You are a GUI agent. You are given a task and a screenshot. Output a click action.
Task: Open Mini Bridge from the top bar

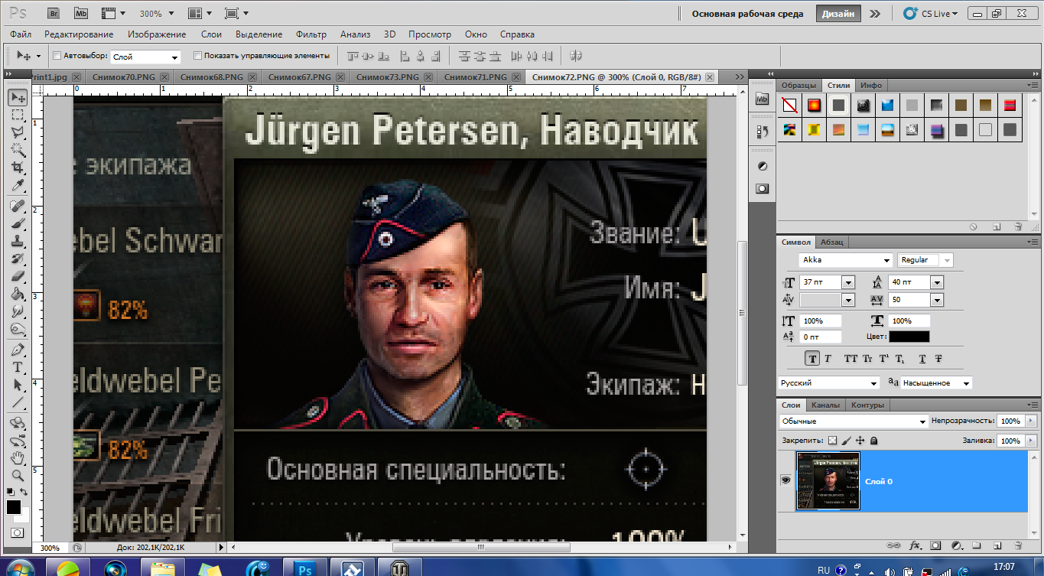[81, 14]
